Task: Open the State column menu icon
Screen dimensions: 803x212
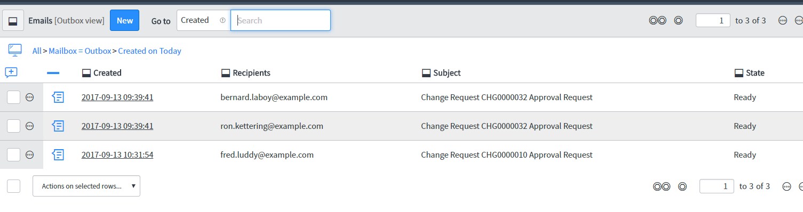Action: click(739, 73)
